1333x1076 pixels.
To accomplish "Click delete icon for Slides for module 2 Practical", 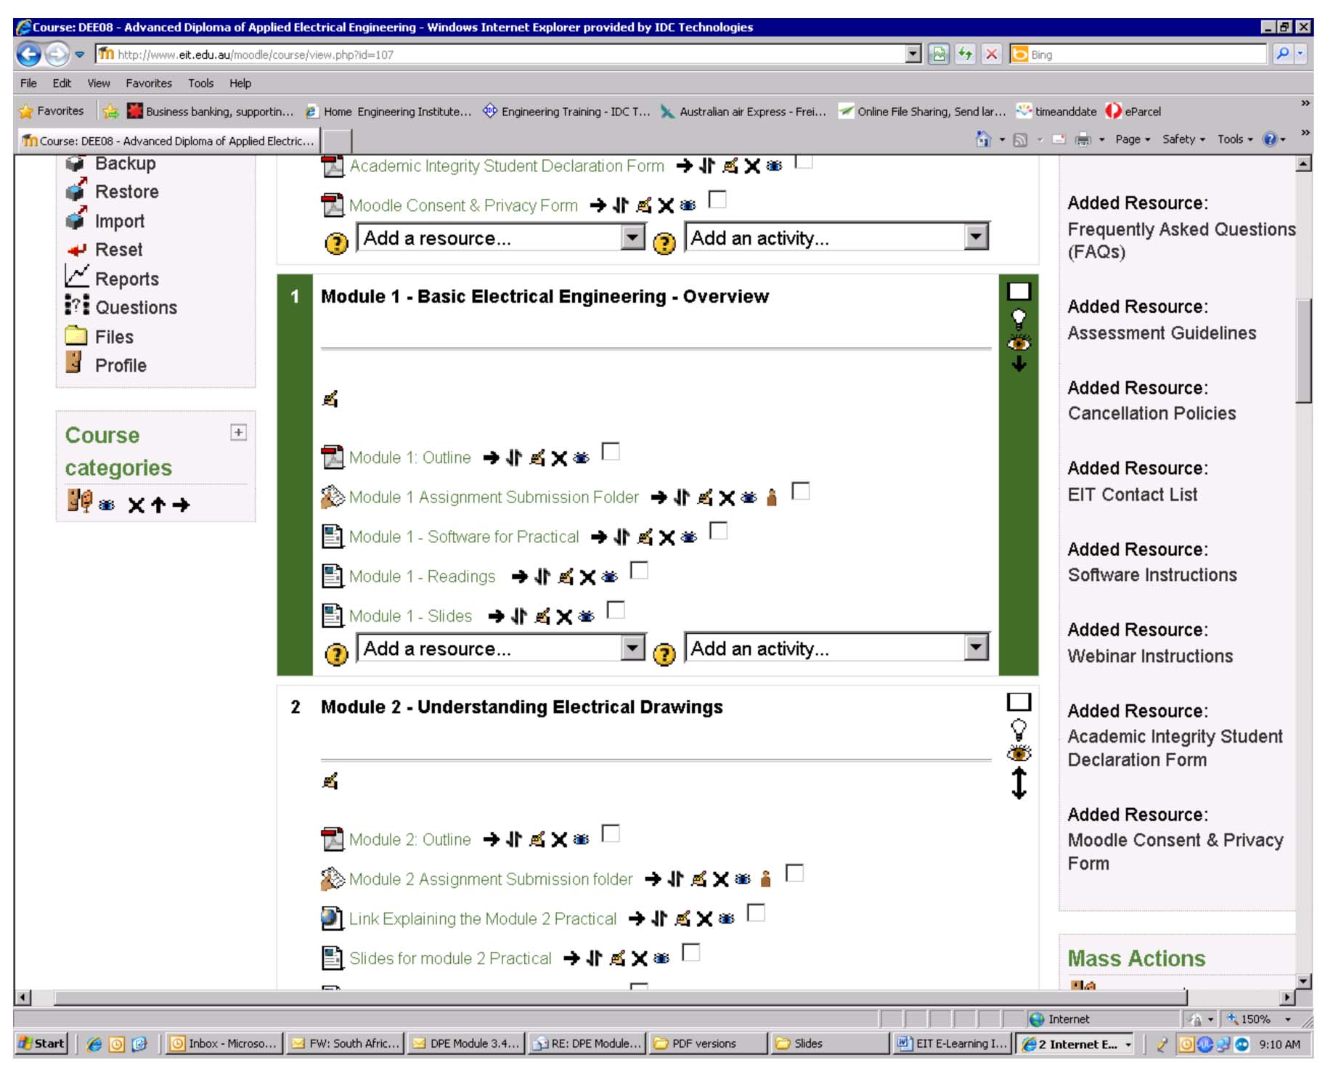I will coord(640,960).
